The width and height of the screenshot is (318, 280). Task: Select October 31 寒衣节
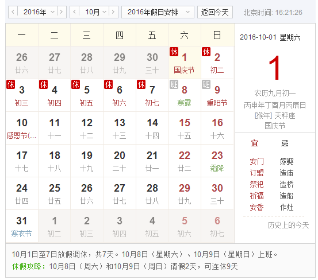click(x=22, y=227)
